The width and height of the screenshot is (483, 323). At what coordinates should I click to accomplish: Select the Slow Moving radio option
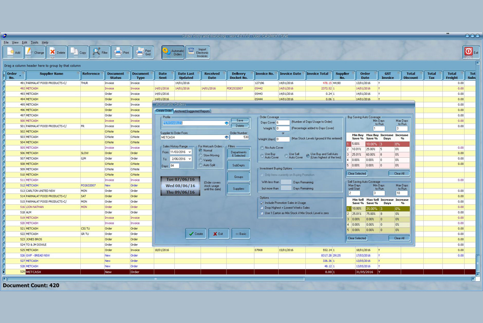[x=201, y=155]
